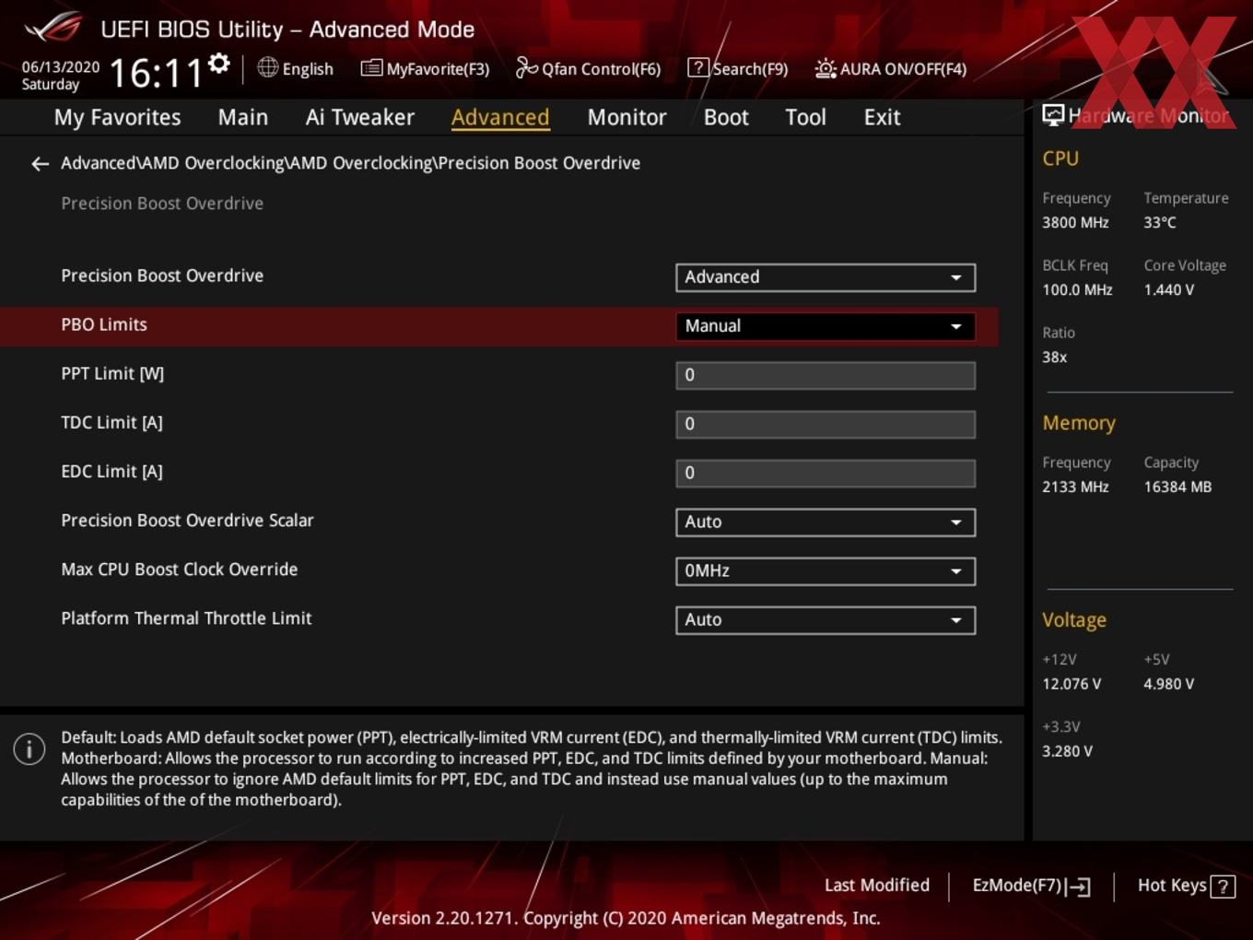Click the Version 2.20.1271 copyright text

626,919
